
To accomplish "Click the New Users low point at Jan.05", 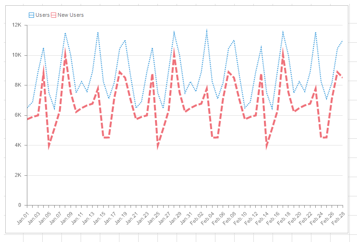I will pyautogui.click(x=49, y=147).
